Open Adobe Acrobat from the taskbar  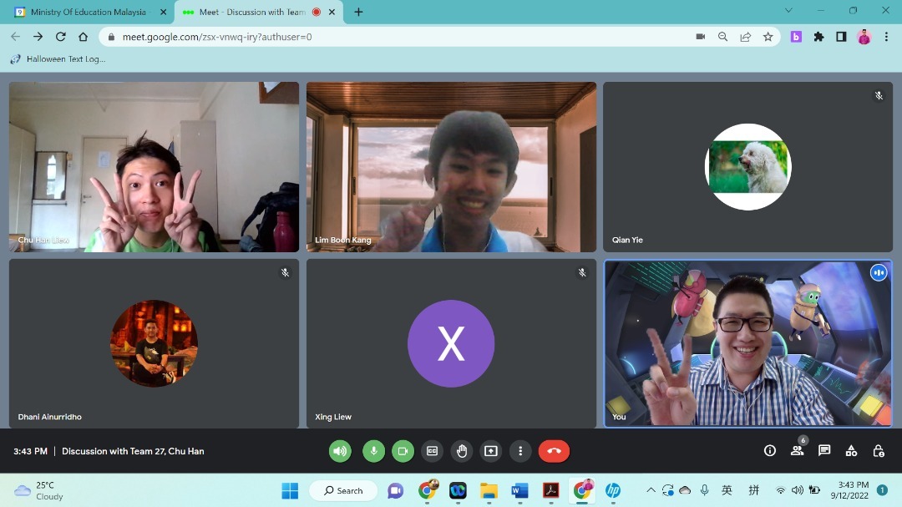[550, 490]
